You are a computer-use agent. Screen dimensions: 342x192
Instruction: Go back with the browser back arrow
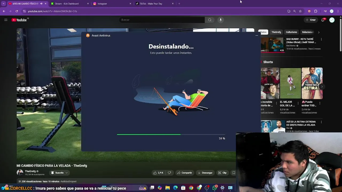4,11
